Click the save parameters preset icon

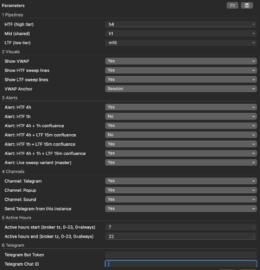pos(247,6)
